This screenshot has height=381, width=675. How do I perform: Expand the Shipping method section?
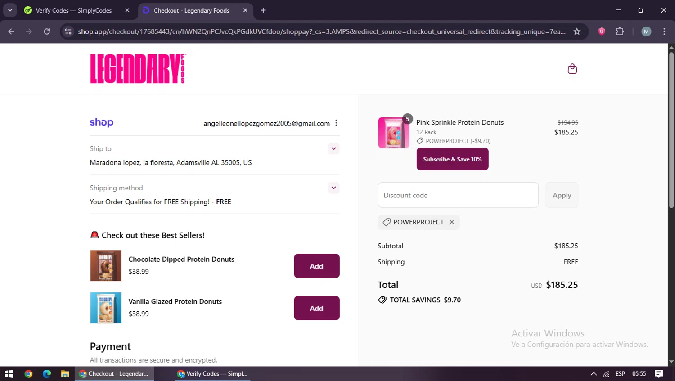coord(333,188)
